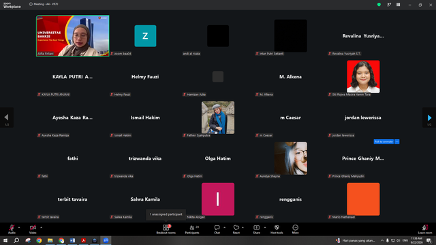Expand the React options arrow
Image resolution: width=436 pixels, height=245 pixels.
243,227
